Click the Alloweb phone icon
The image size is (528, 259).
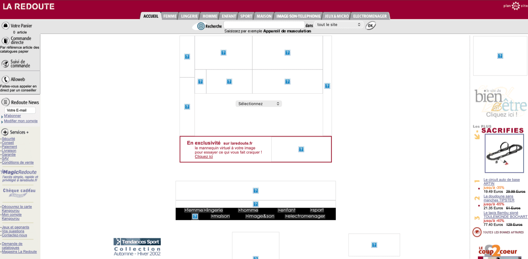point(5,80)
